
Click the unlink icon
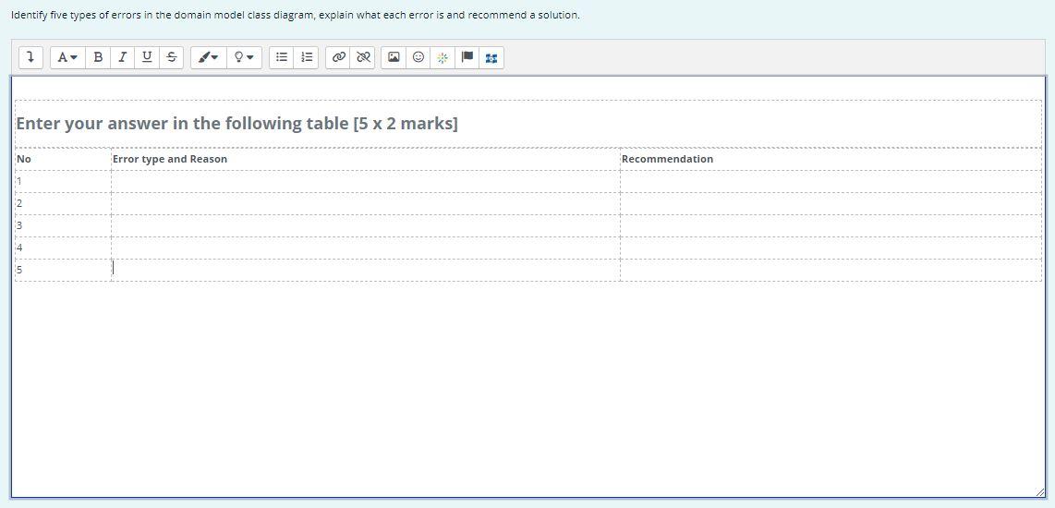click(x=363, y=58)
